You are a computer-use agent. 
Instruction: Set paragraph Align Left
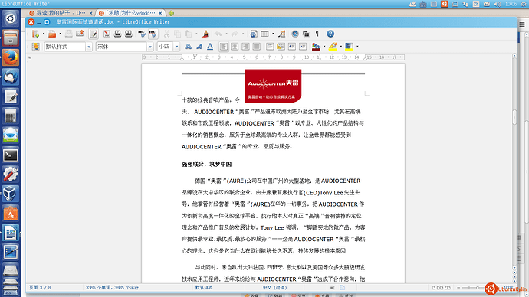pos(224,47)
